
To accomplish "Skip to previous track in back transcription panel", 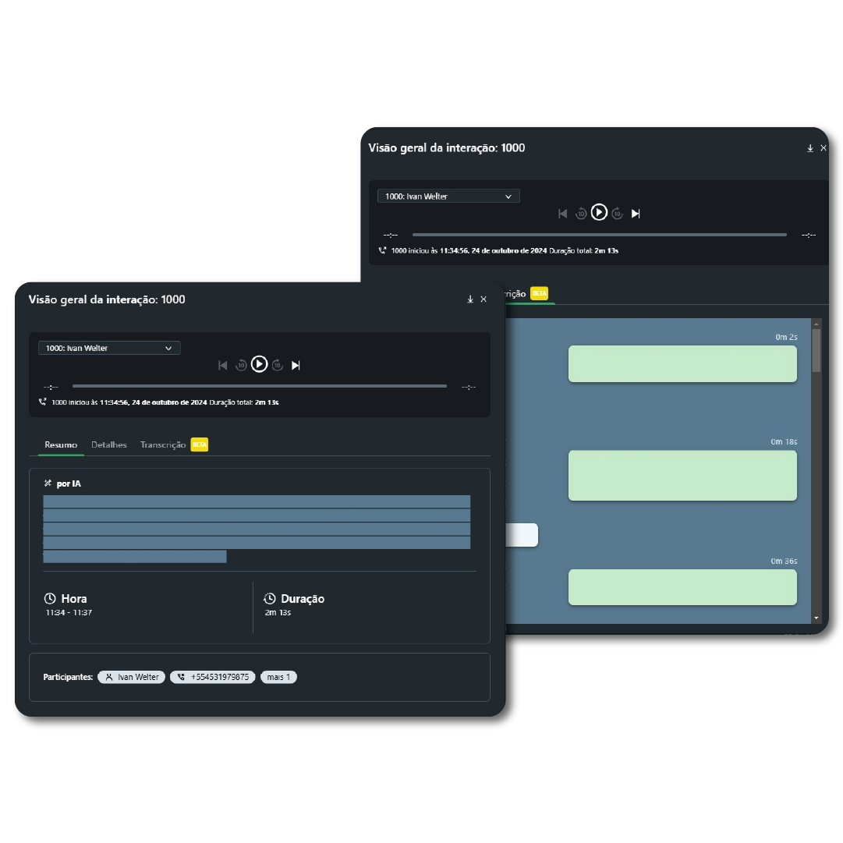I will [563, 214].
